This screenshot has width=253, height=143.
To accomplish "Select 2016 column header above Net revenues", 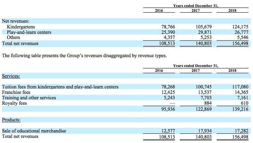I will (159, 11).
